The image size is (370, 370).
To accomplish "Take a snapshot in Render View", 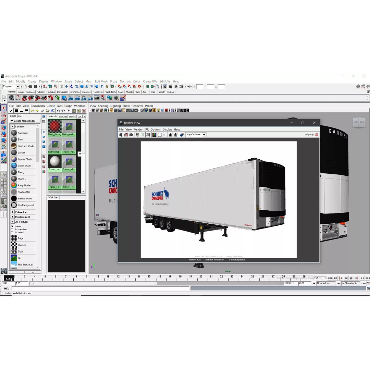I will (x=132, y=135).
